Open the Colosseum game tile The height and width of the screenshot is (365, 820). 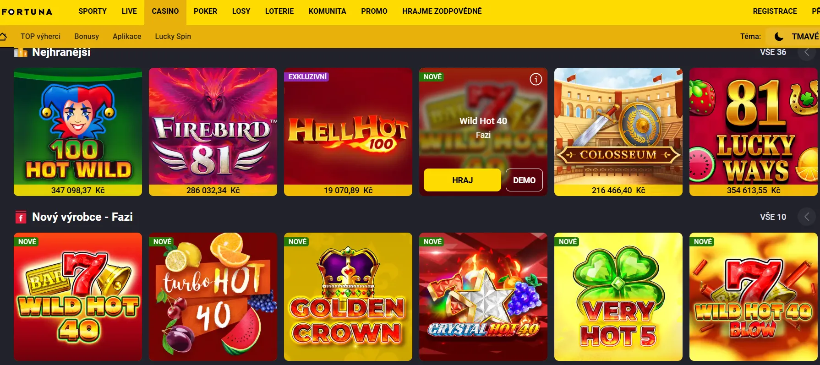pos(618,132)
